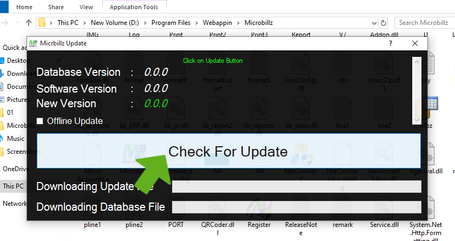This screenshot has width=455, height=241.
Task: Click the help question mark button
Action: click(390, 43)
